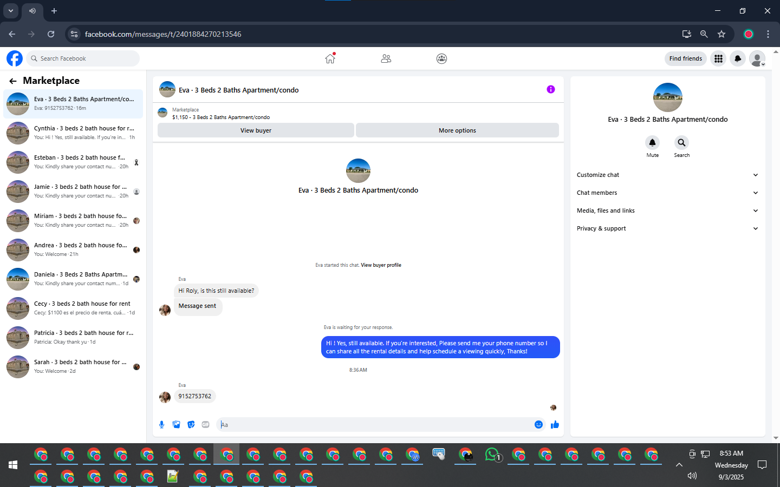The height and width of the screenshot is (487, 780).
Task: Open the tab search dropdown chevron
Action: point(11,11)
